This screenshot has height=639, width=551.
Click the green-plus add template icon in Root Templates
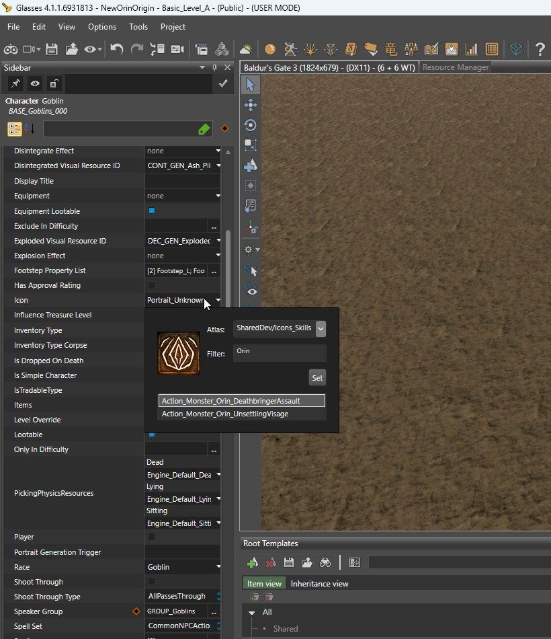(x=253, y=563)
